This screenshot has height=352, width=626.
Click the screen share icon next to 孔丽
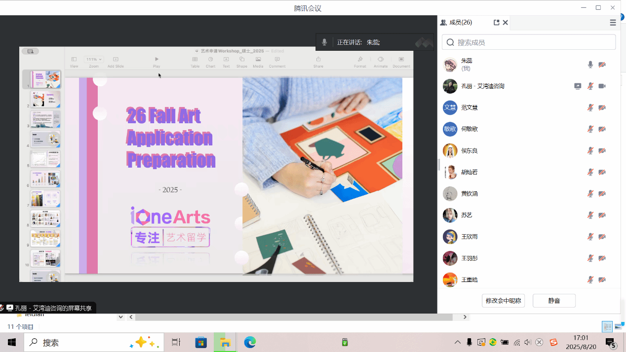point(578,86)
